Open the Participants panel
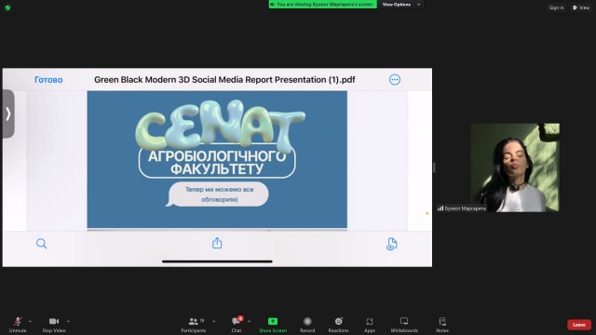 [194, 325]
